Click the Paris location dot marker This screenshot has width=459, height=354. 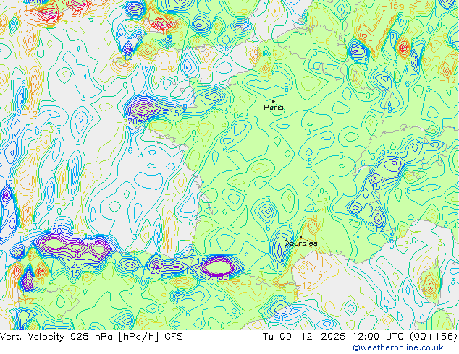(274, 101)
